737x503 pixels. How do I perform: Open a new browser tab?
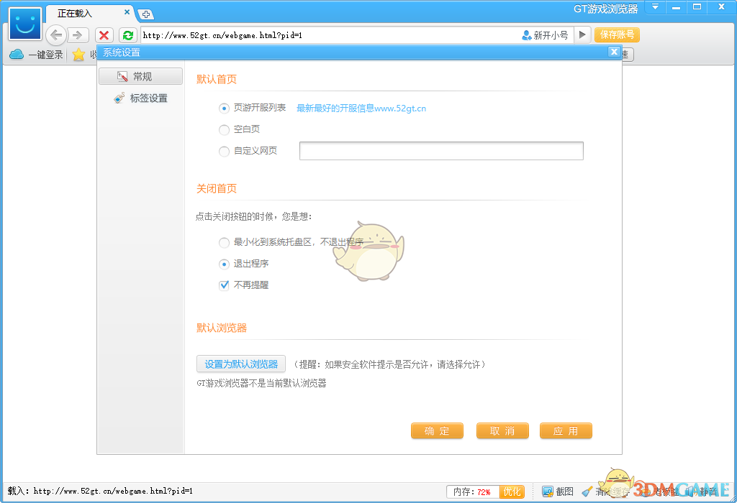146,14
